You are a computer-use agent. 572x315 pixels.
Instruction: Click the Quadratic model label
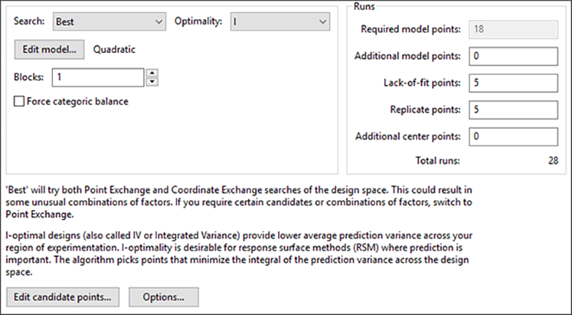click(x=114, y=50)
